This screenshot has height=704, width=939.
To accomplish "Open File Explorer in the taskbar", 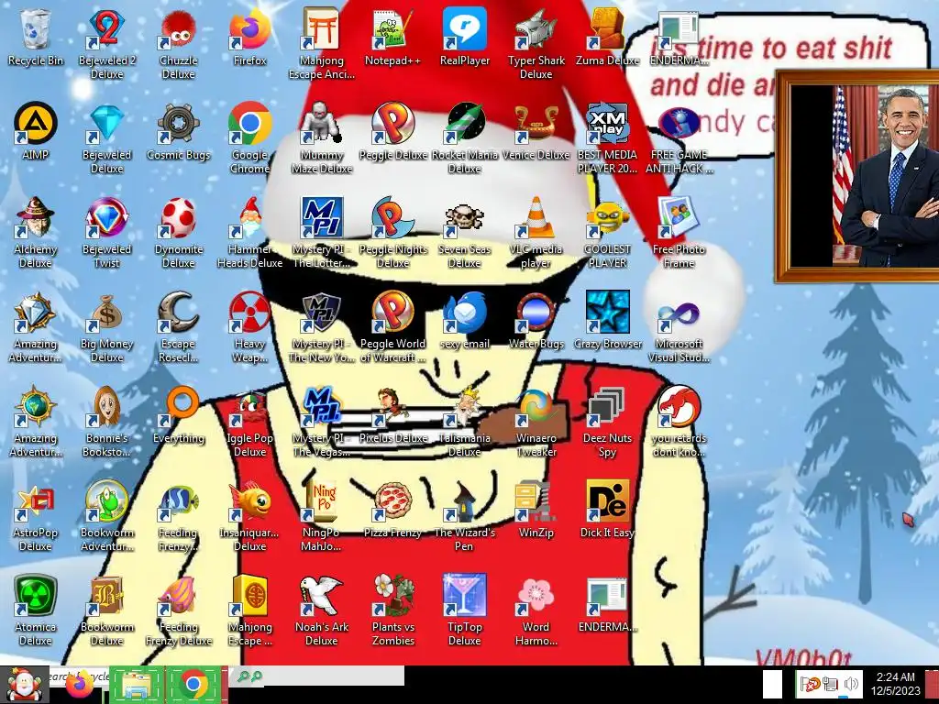I will 137,685.
